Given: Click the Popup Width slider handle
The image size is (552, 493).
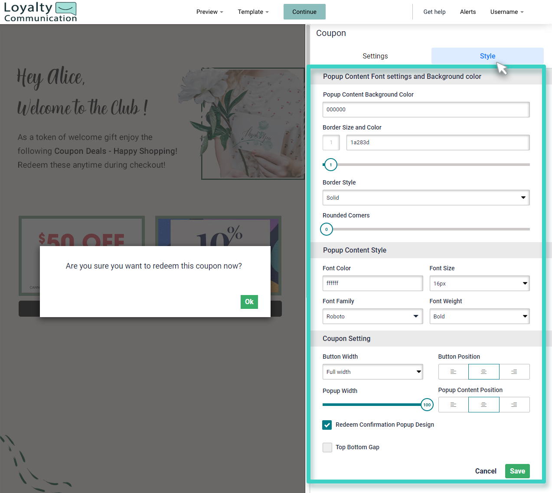Looking at the screenshot, I should [427, 405].
